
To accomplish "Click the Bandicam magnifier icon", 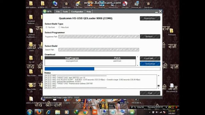I will click(x=135, y=107).
